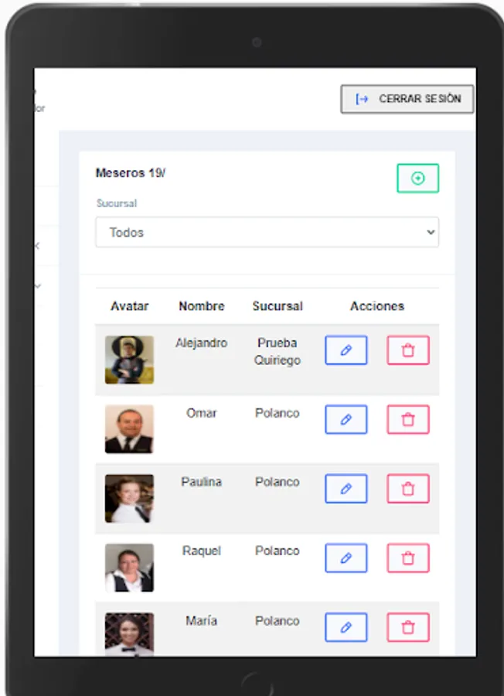Click the Nombre column header
The image size is (504, 696).
202,305
